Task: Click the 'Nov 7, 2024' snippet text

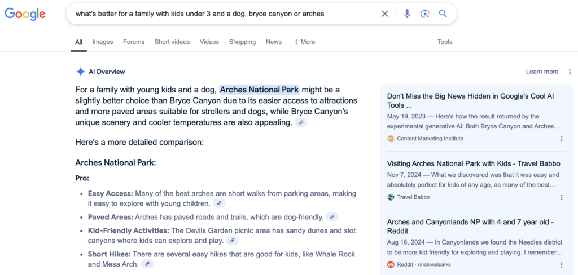Action: point(404,175)
